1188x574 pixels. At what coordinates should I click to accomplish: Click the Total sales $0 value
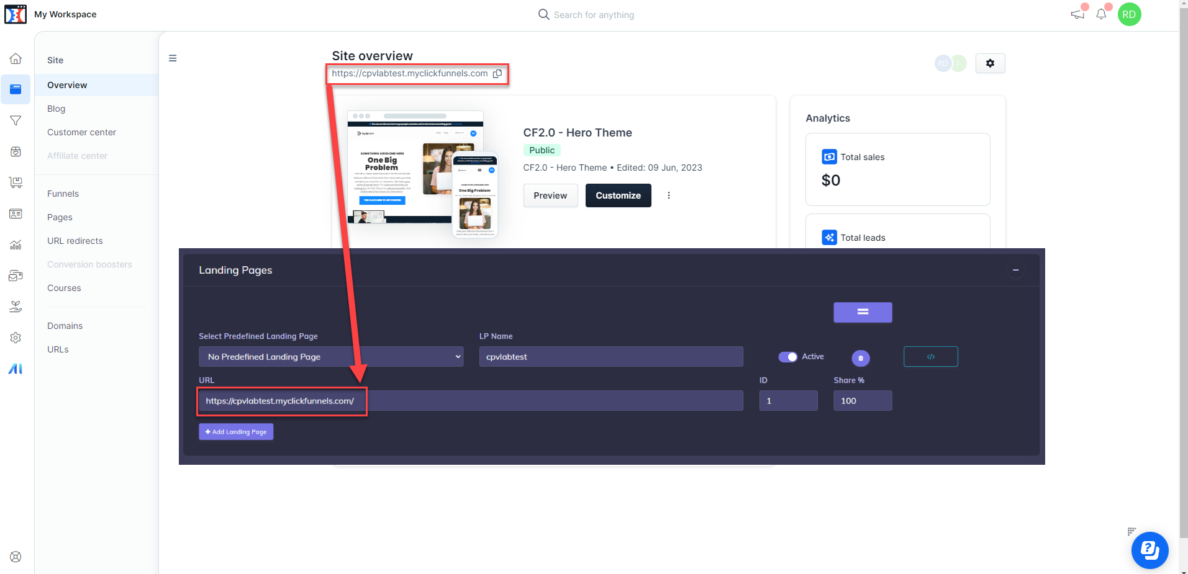[x=831, y=181]
